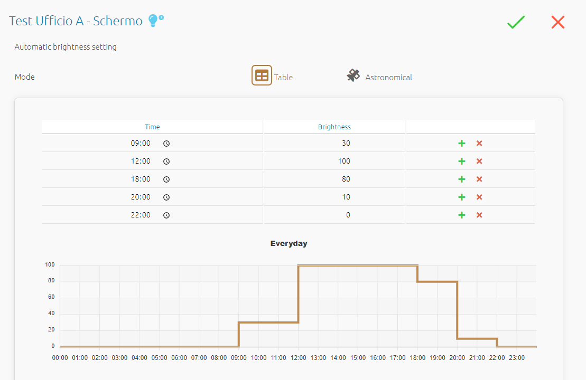Viewport: 586px width, 380px height.
Task: Add a row after the 20:00 entry
Action: tap(461, 197)
